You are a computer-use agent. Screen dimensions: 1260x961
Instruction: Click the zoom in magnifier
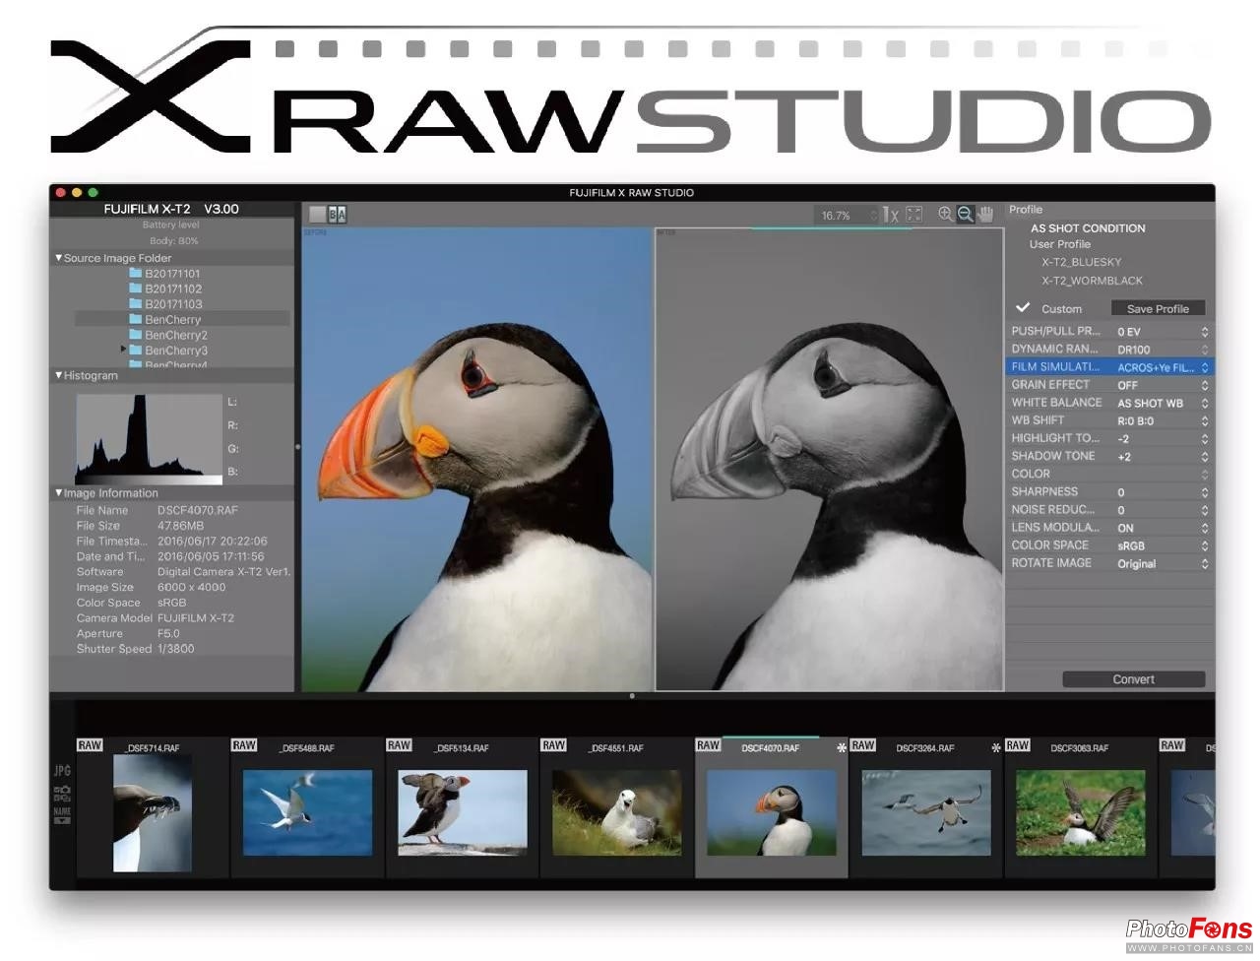[x=945, y=214]
